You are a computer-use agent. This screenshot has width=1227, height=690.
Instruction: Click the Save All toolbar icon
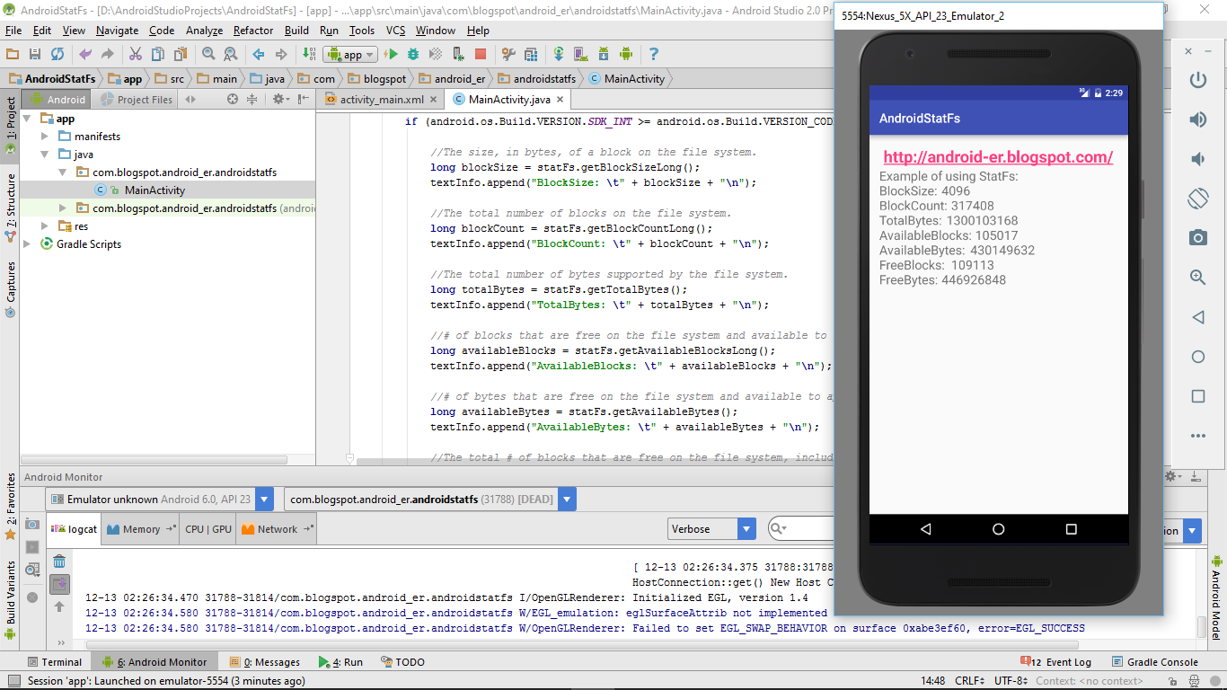[35, 54]
